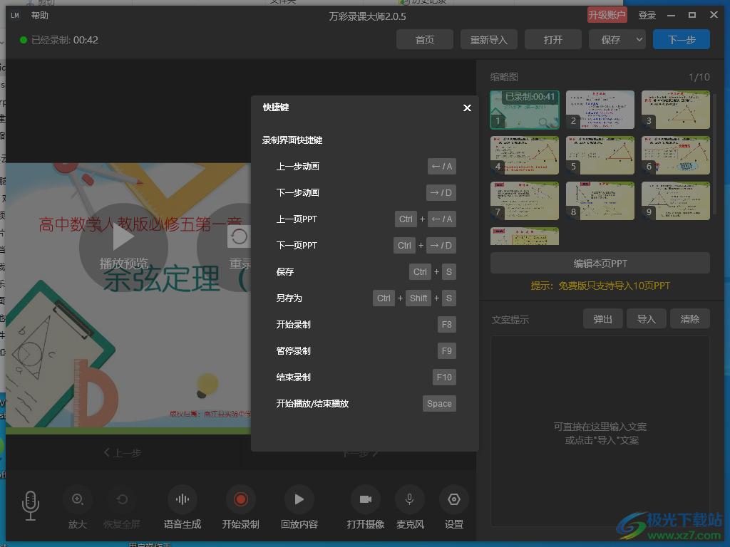
Task: Open the 帮助 help menu
Action: pyautogui.click(x=40, y=16)
